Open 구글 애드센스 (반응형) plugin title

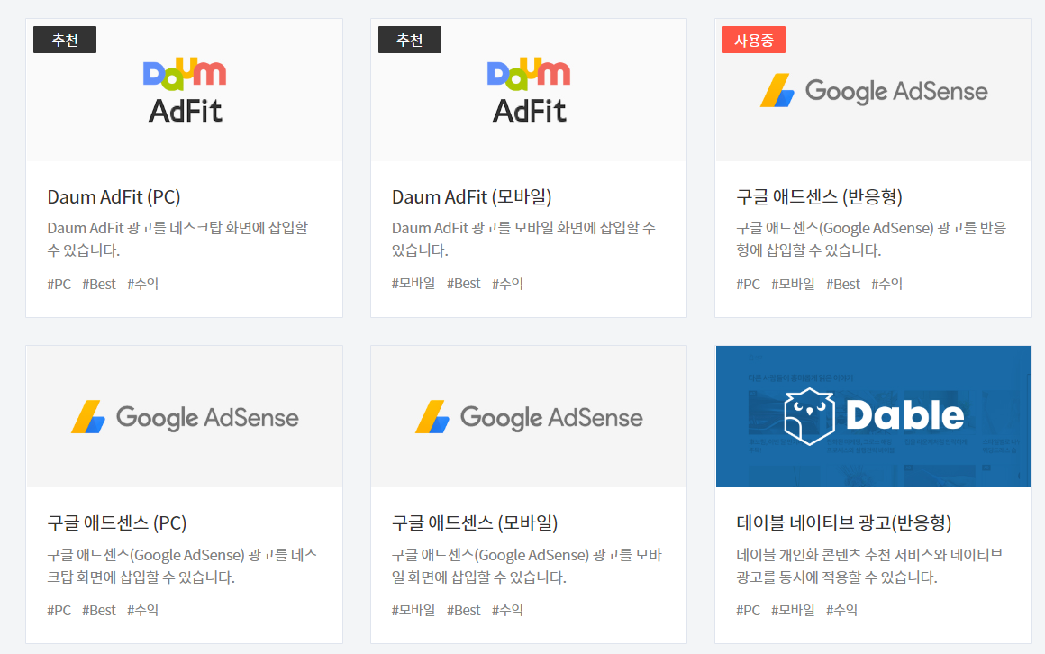tap(819, 196)
